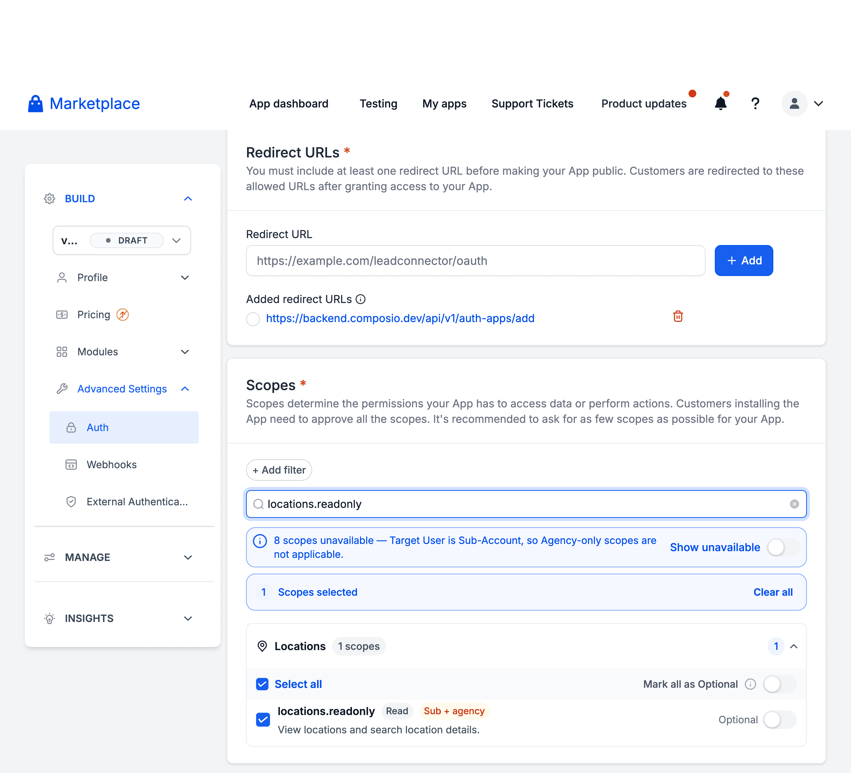
Task: Click the info icon next to Mark all as Optional
Action: [750, 684]
